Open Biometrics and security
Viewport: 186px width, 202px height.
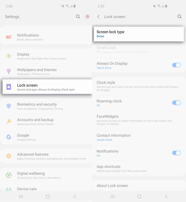coord(46,106)
